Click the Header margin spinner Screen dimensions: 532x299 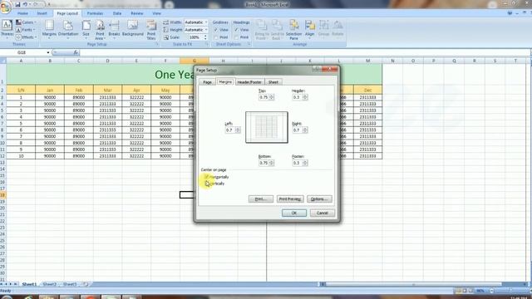(x=305, y=97)
